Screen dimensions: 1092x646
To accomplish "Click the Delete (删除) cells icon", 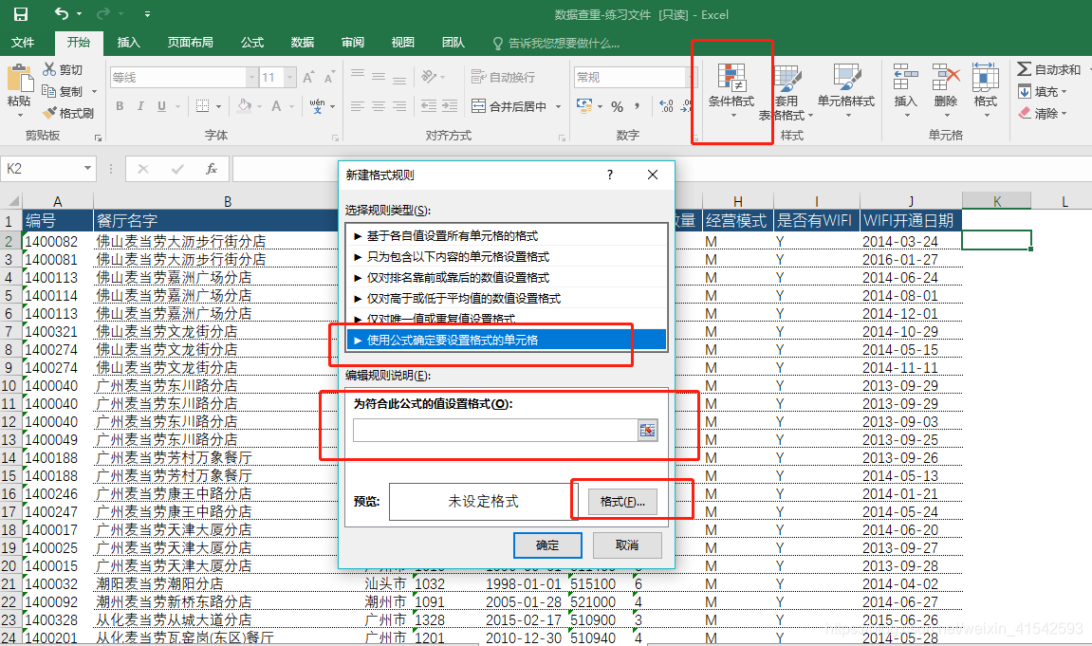I will 946,77.
